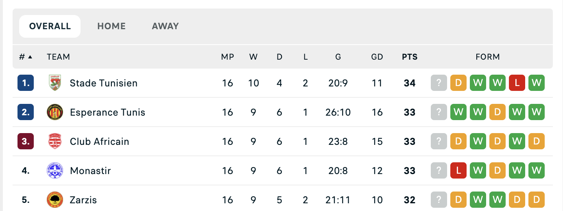
Task: Sort table by the # rank column arrow
Action: pyautogui.click(x=30, y=57)
